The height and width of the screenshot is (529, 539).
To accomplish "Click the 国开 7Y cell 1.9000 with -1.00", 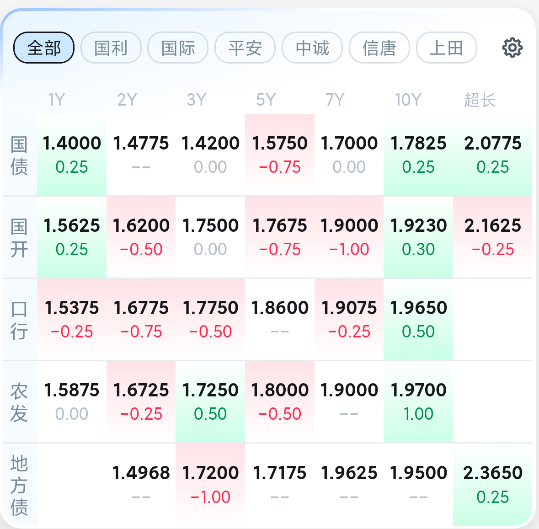I will tap(349, 237).
